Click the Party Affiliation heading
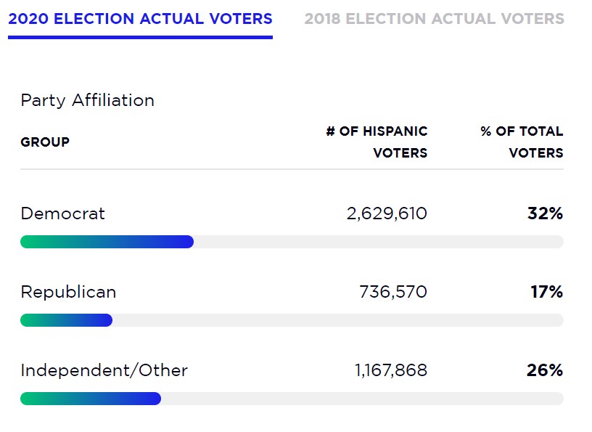 (87, 100)
